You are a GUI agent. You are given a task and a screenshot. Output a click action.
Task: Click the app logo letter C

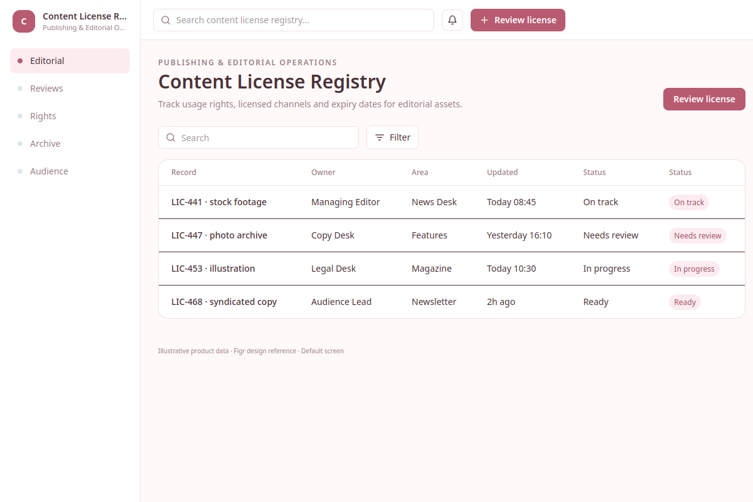(24, 21)
